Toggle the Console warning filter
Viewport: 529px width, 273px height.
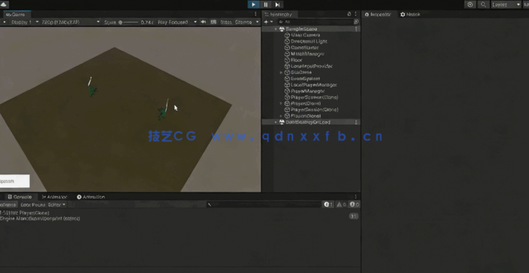coord(341,204)
